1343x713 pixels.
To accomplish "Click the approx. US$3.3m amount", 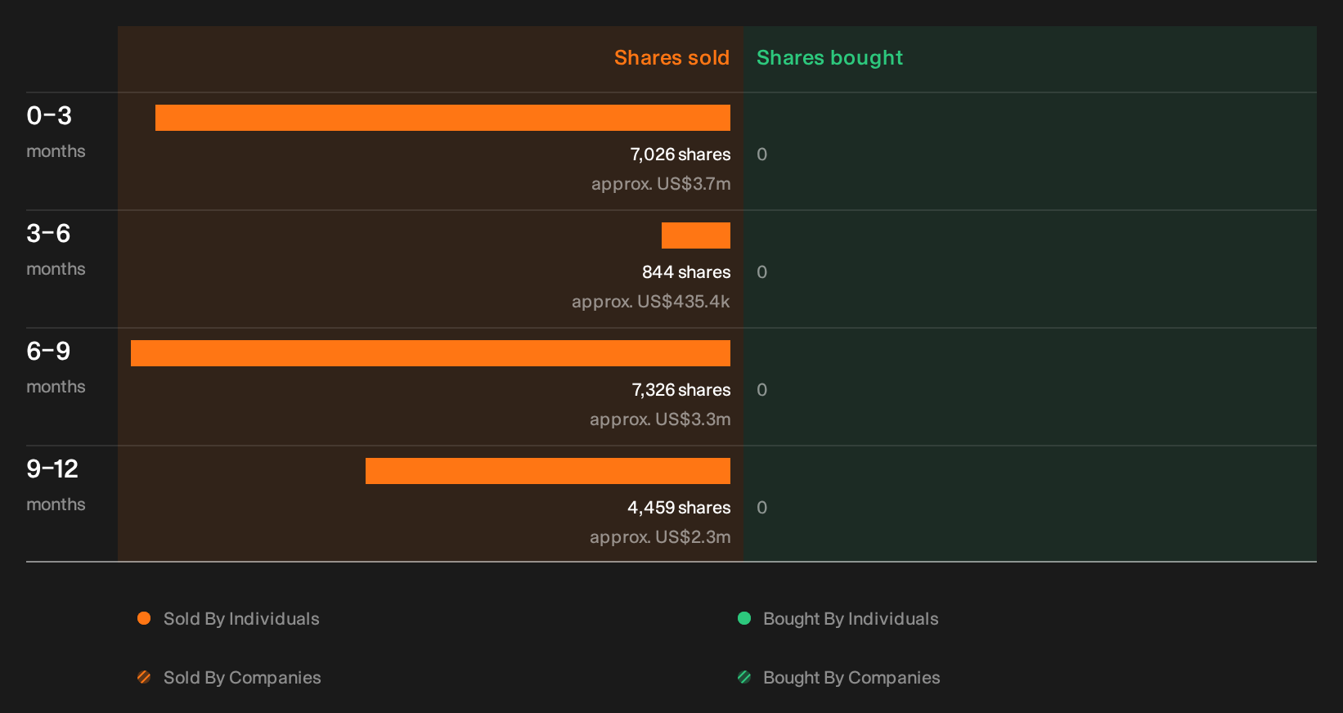I will [660, 419].
